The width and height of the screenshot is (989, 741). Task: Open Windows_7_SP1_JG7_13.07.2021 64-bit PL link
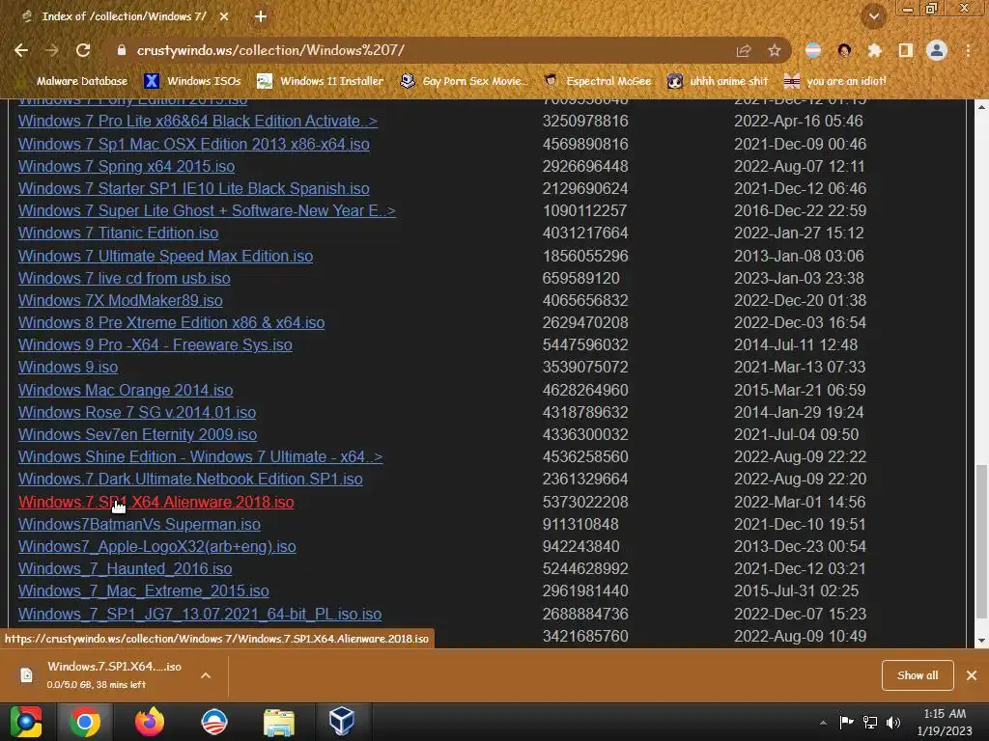click(200, 614)
